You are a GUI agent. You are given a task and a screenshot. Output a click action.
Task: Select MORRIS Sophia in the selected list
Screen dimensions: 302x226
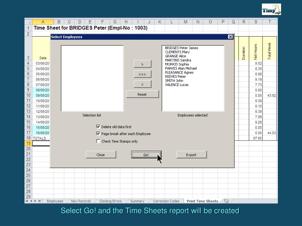[x=177, y=64]
